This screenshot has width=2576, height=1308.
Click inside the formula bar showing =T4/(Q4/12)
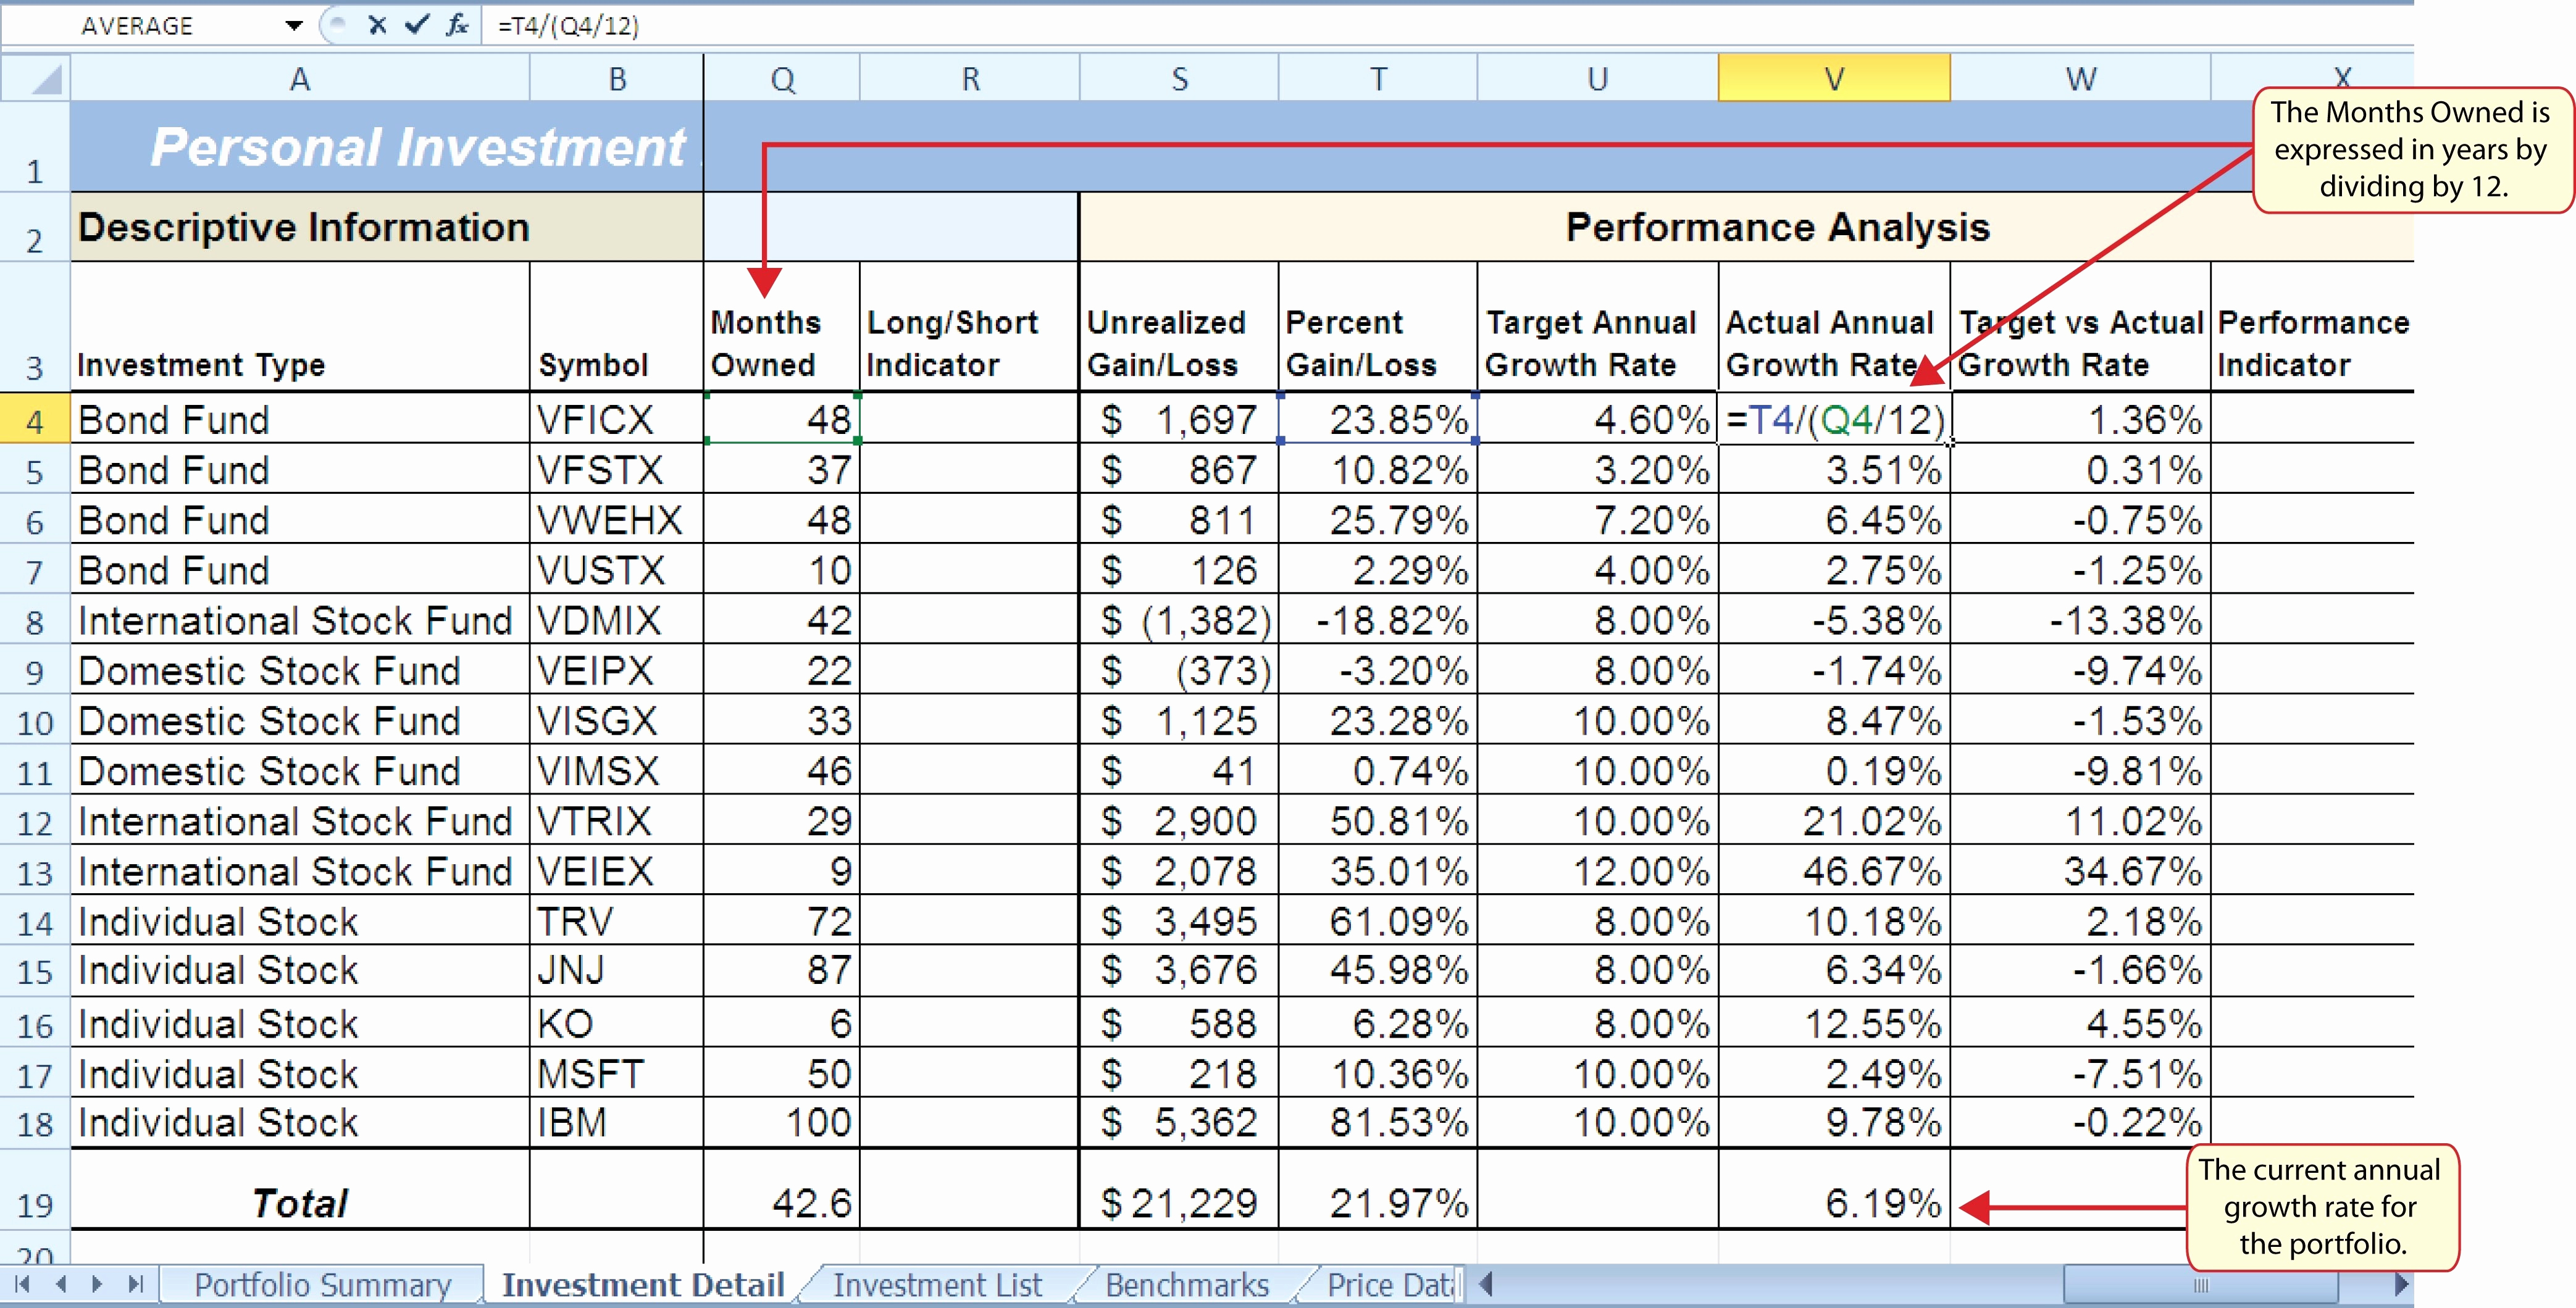click(x=800, y=26)
